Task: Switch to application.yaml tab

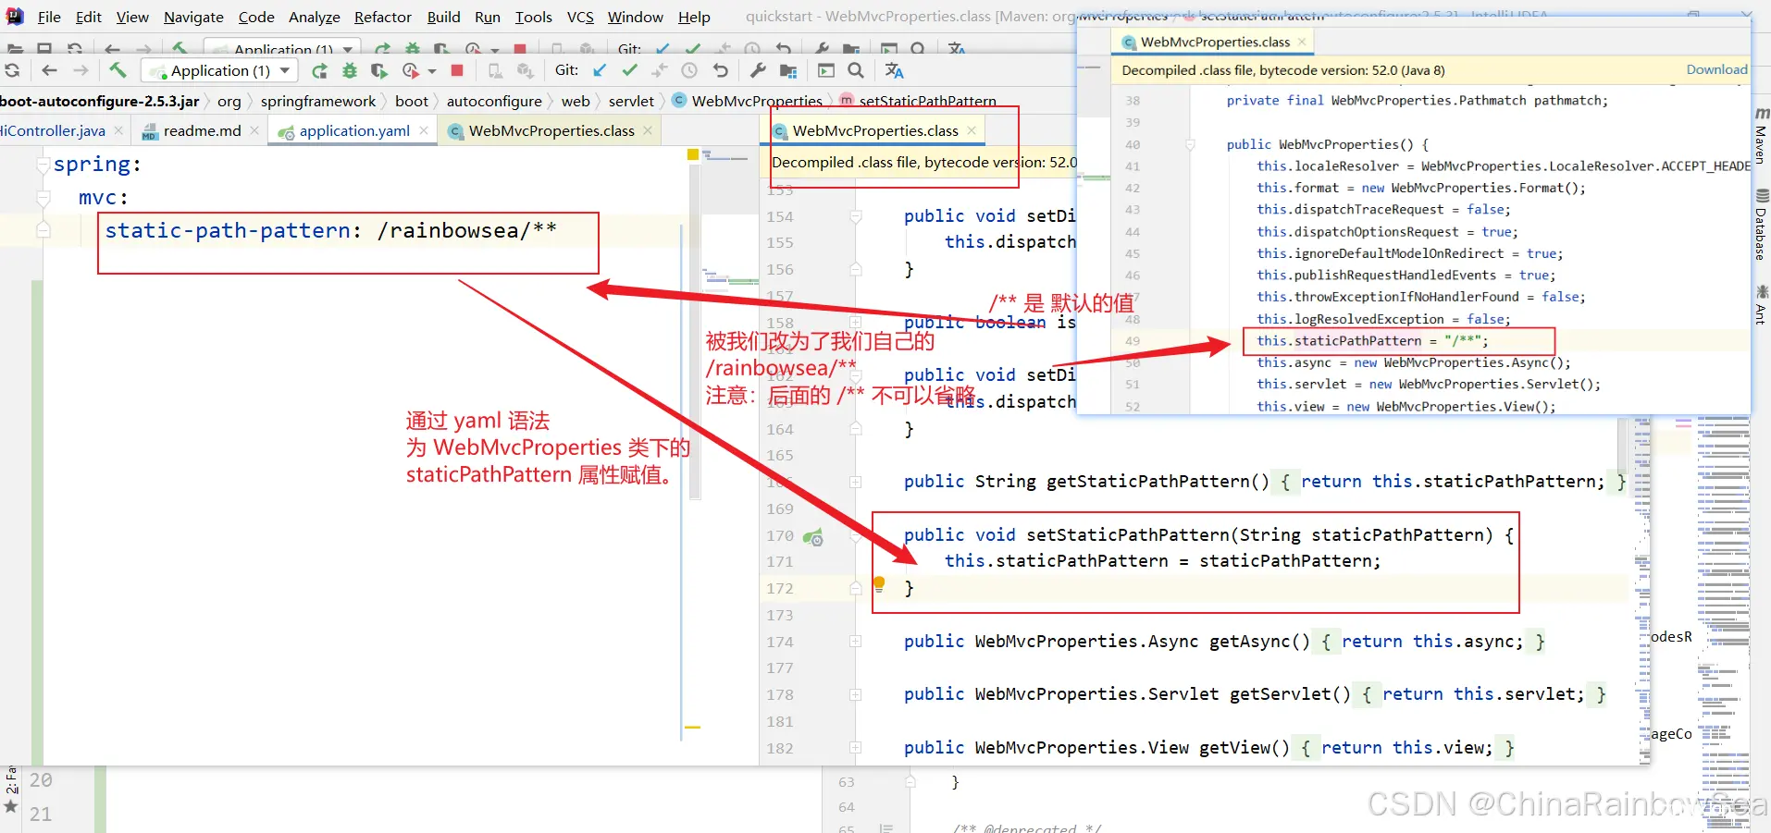Action: 353,130
